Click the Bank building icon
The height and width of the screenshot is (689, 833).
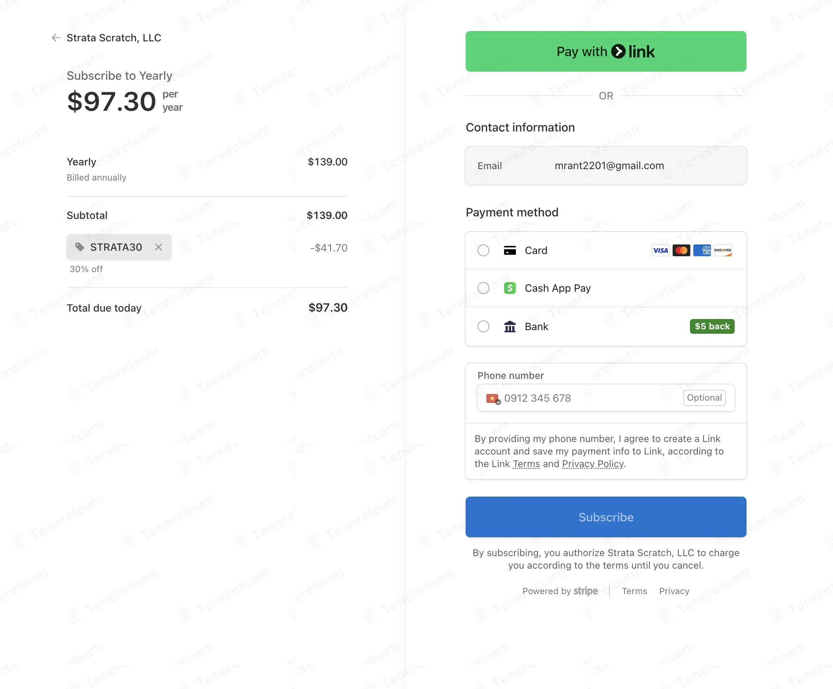510,326
